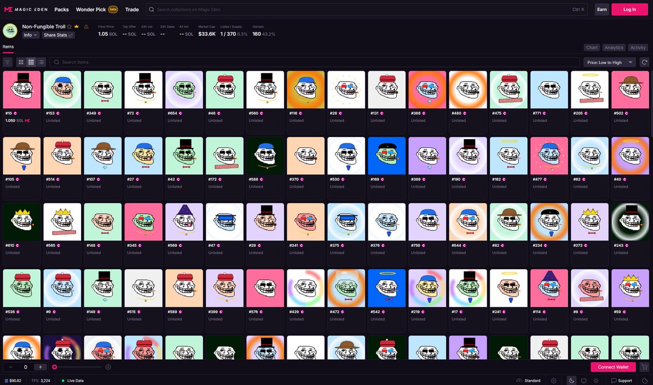Screen dimensions: 653x385
Task: Click the #105 item label
Action: (9, 179)
